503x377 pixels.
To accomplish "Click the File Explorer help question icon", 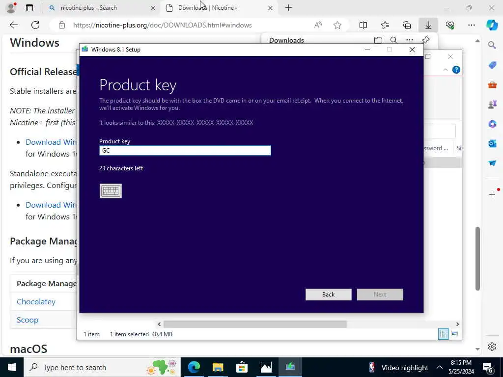I will click(456, 70).
